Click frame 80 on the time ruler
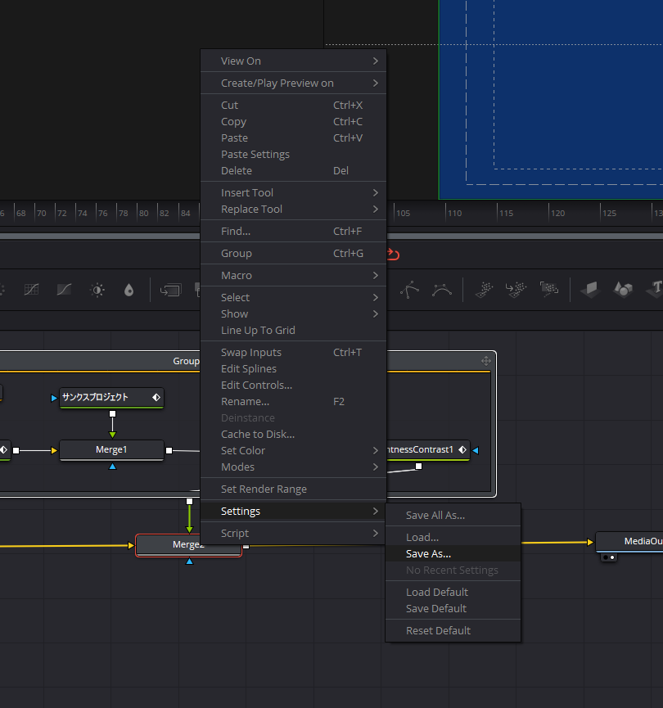Screen dimensions: 663x708 143,213
